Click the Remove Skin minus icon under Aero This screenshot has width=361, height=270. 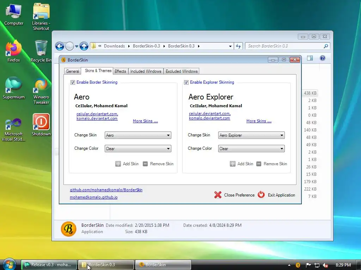(x=145, y=164)
